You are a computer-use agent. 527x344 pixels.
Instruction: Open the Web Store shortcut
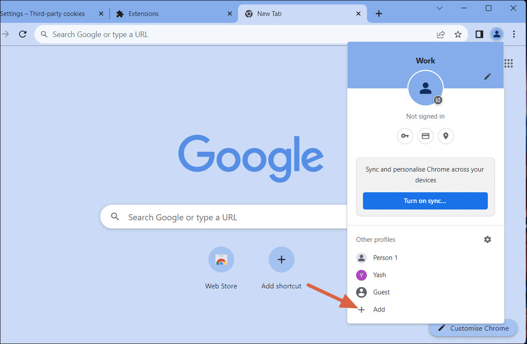pos(221,260)
